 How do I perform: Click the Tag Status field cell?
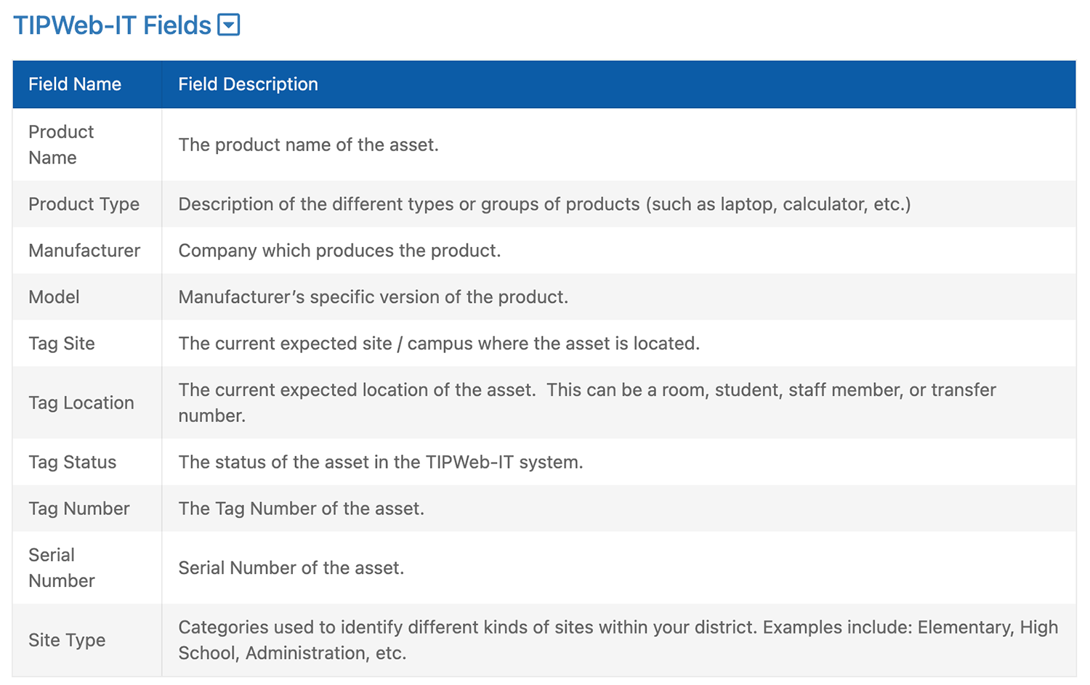(x=87, y=462)
